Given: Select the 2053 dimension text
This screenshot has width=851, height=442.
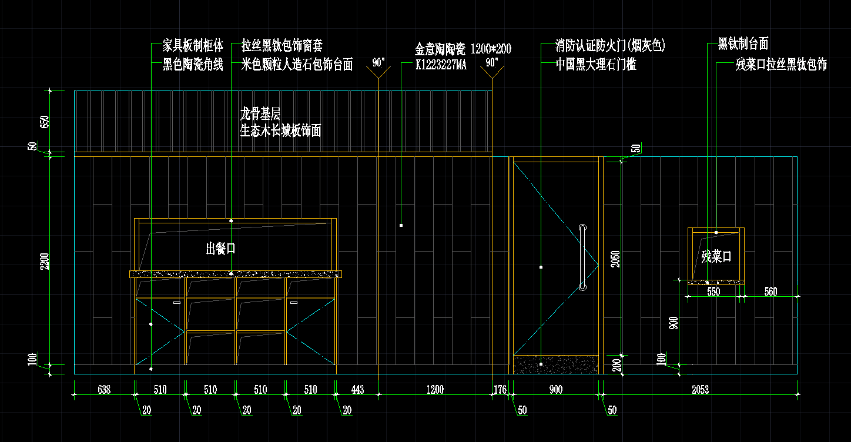Looking at the screenshot, I should point(700,390).
